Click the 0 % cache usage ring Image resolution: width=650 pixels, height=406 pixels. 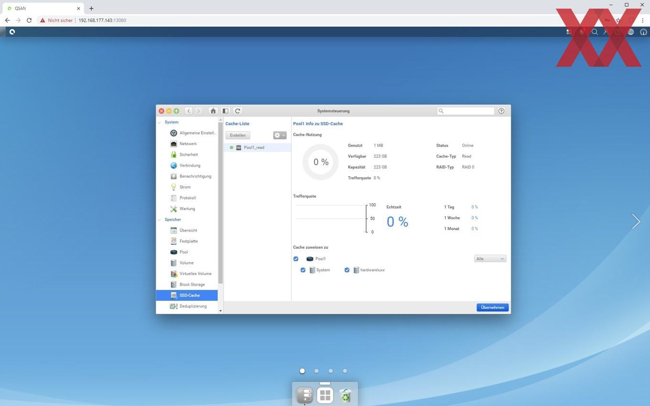pos(321,162)
